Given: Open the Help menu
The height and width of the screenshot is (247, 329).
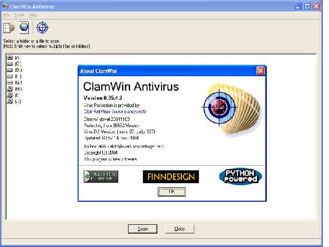Looking at the screenshot, I should pos(33,15).
